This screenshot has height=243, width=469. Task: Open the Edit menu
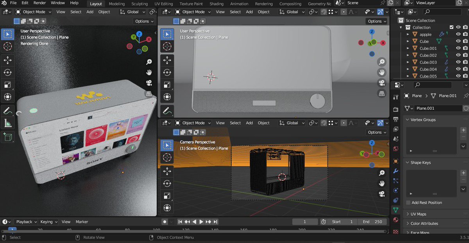25,3
